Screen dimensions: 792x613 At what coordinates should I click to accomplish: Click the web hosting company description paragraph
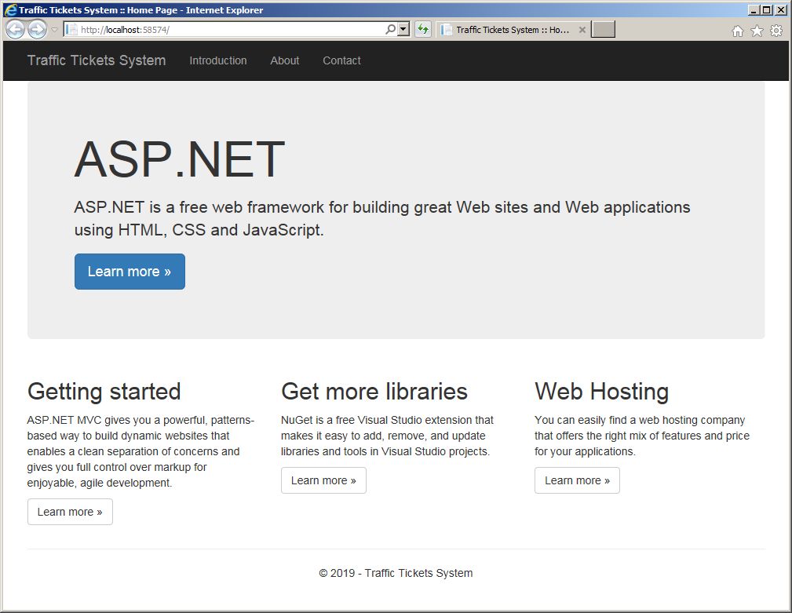(x=642, y=436)
